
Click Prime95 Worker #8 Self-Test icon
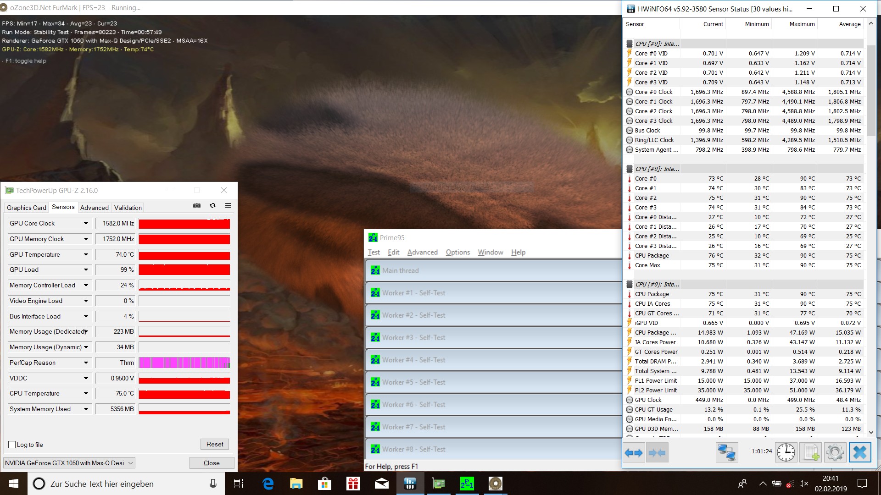(375, 449)
